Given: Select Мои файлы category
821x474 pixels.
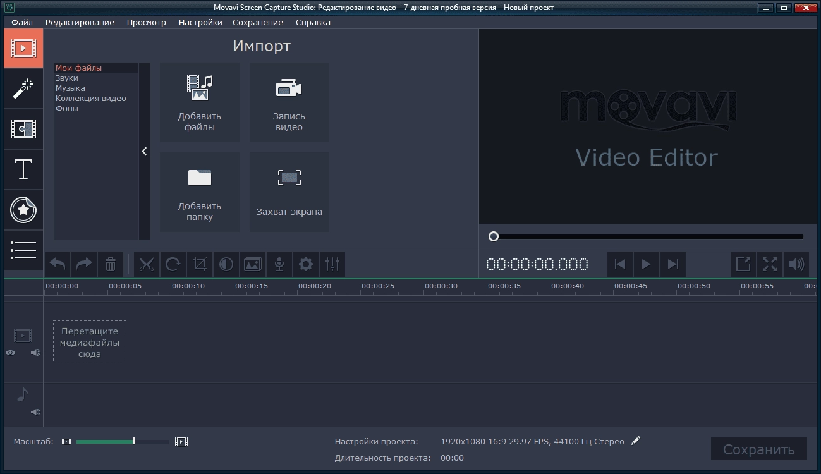Looking at the screenshot, I should (x=96, y=68).
